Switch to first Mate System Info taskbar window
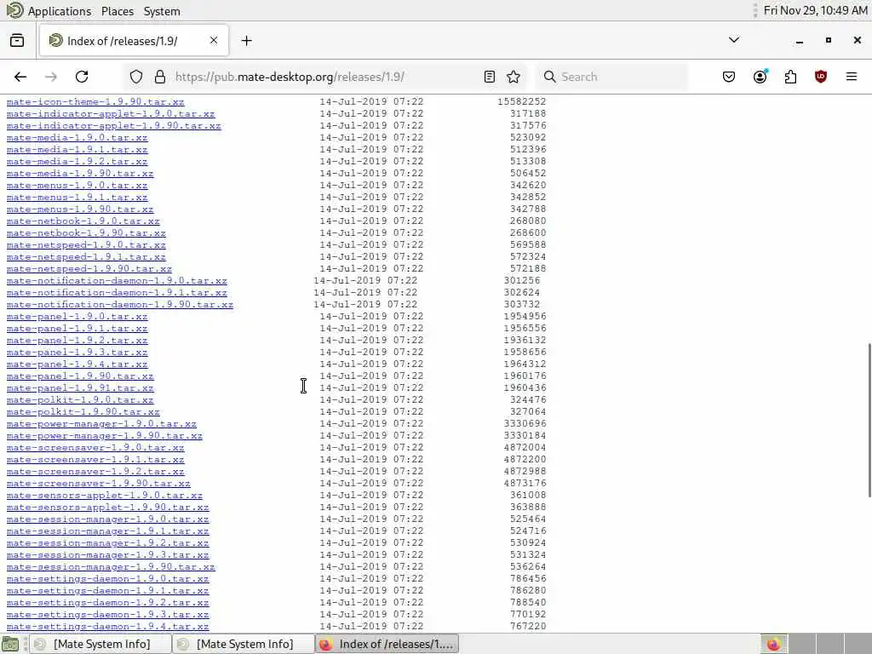The image size is (872, 654). (x=100, y=644)
